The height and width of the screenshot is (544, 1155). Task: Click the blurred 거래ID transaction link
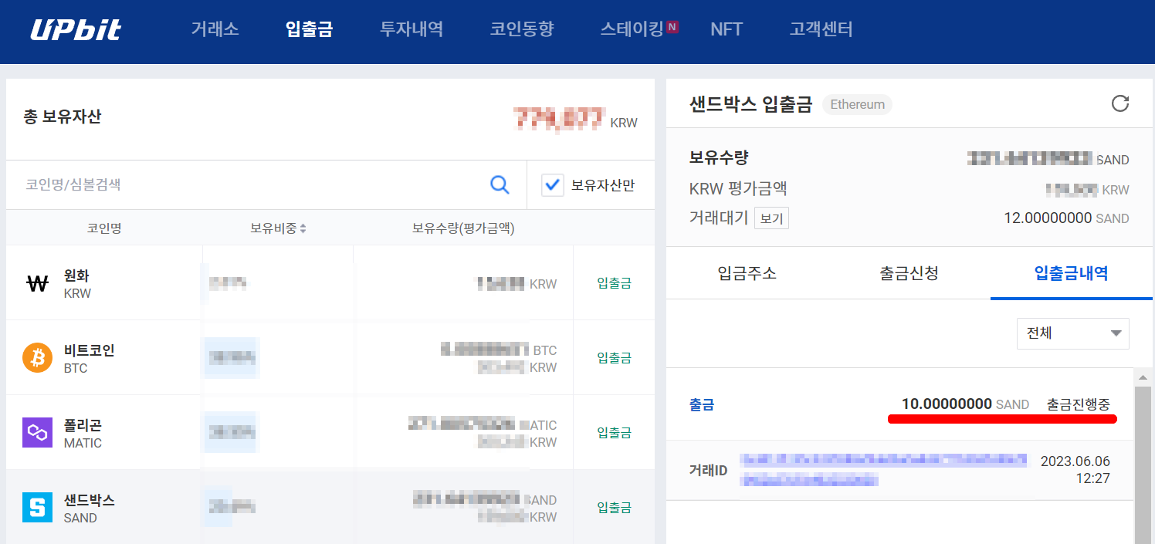point(884,470)
